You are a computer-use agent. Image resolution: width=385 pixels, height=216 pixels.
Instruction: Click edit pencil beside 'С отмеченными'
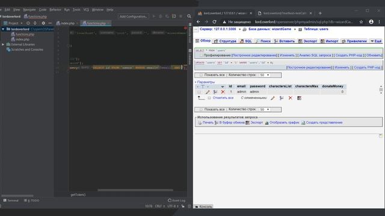pos(273,98)
